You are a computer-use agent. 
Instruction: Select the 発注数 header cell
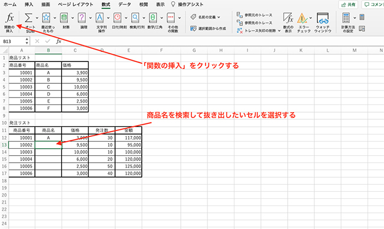[102, 130]
